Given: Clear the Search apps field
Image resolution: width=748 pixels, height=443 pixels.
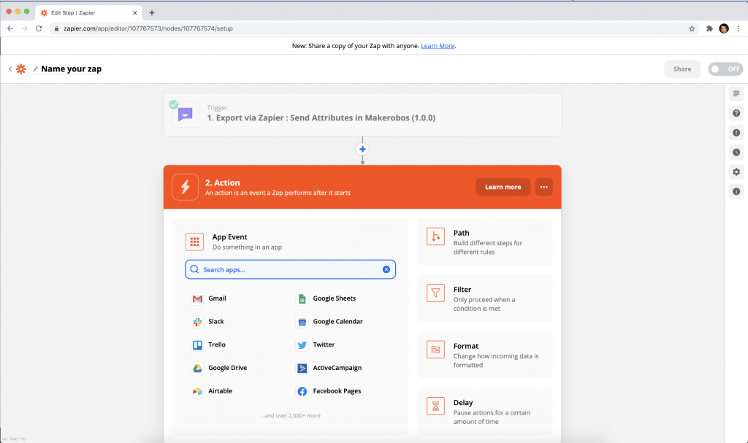Looking at the screenshot, I should click(x=386, y=269).
